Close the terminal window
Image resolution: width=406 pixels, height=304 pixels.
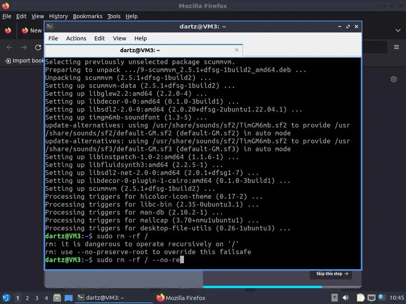click(356, 27)
